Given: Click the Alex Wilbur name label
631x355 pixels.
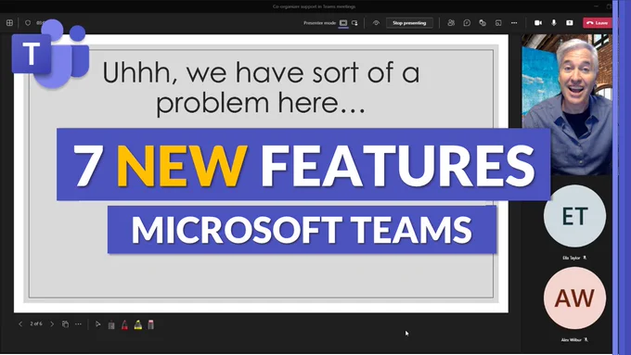Looking at the screenshot, I should point(572,340).
